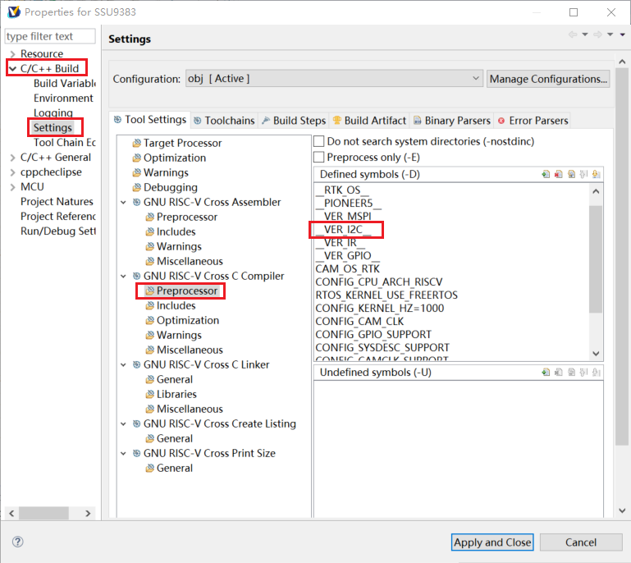Click the Delete icon for Defined symbols

[558, 174]
